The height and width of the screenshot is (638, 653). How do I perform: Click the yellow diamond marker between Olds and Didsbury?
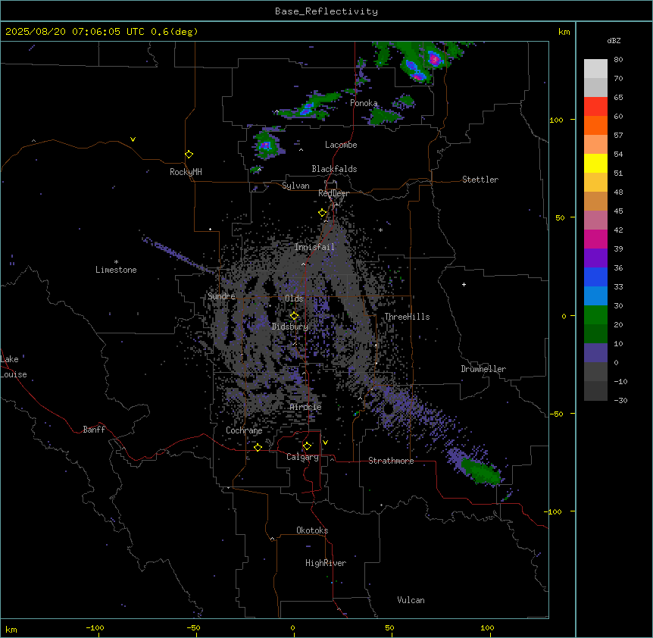coord(294,316)
